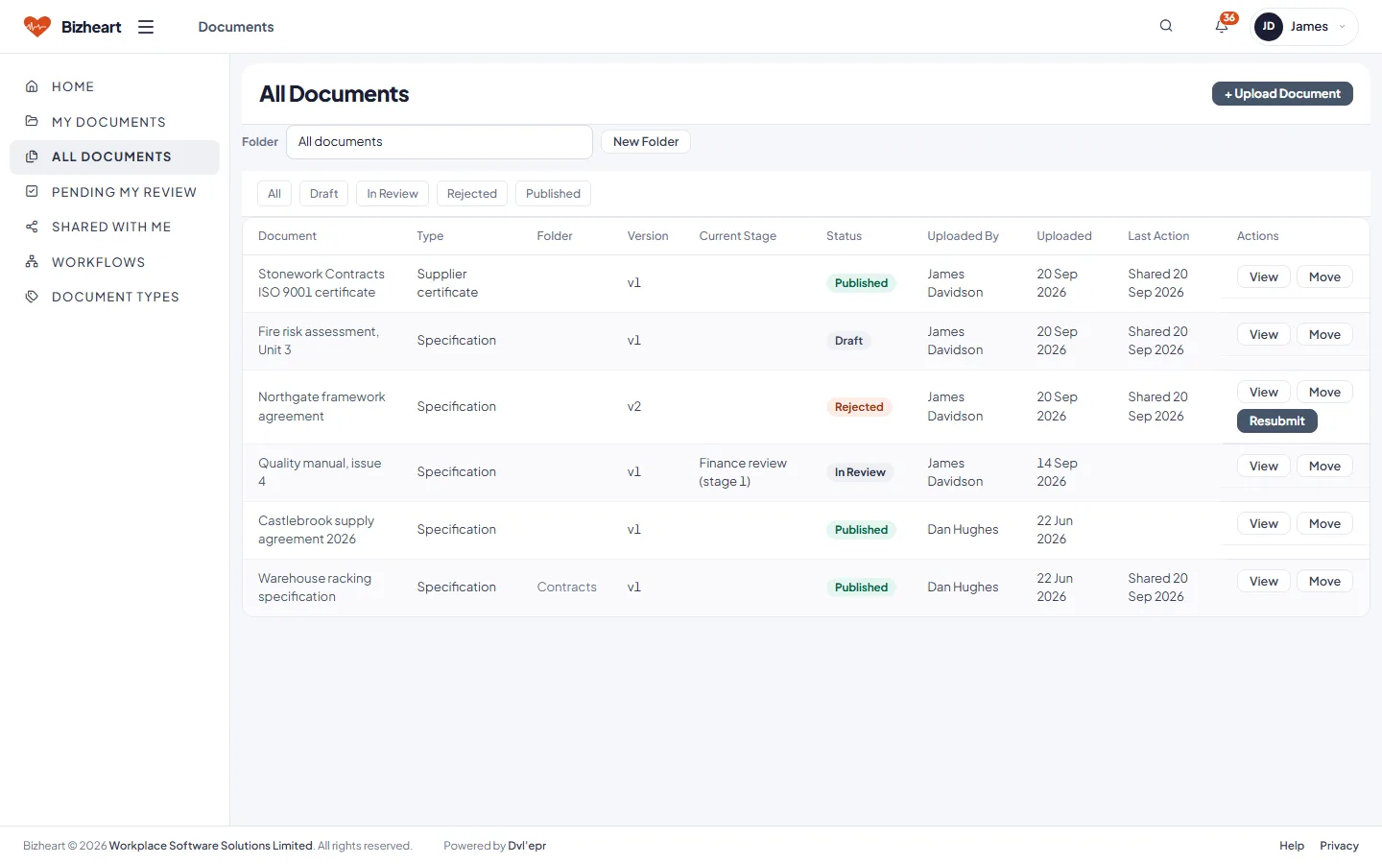Expand the James user menu chevron
The image size is (1382, 864).
1342,27
